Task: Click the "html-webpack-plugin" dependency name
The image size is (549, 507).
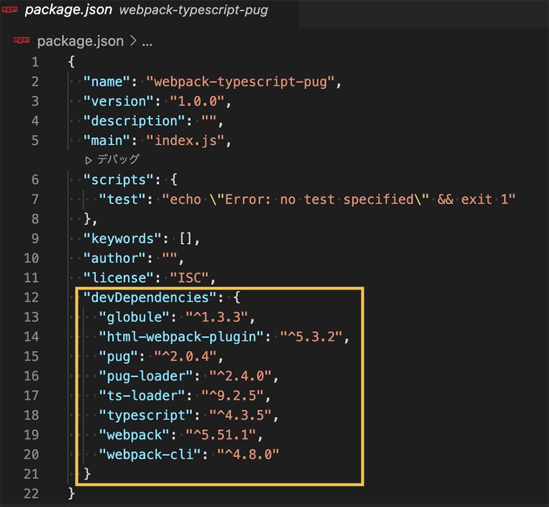Action: pyautogui.click(x=181, y=337)
